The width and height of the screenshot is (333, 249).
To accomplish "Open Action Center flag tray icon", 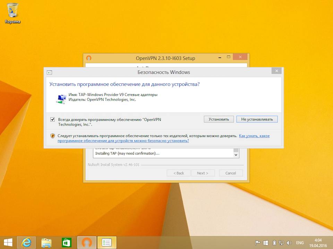I will (258, 243).
